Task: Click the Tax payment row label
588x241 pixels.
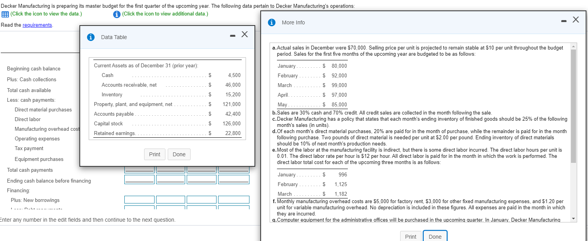Action: pos(29,149)
